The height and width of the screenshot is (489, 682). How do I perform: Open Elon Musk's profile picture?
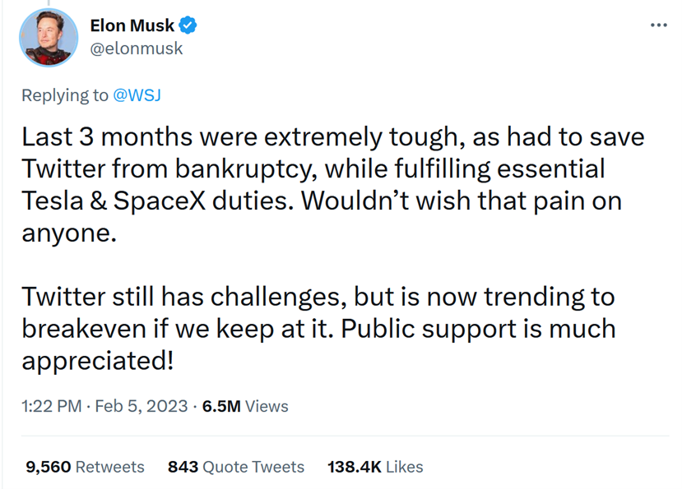(x=49, y=36)
